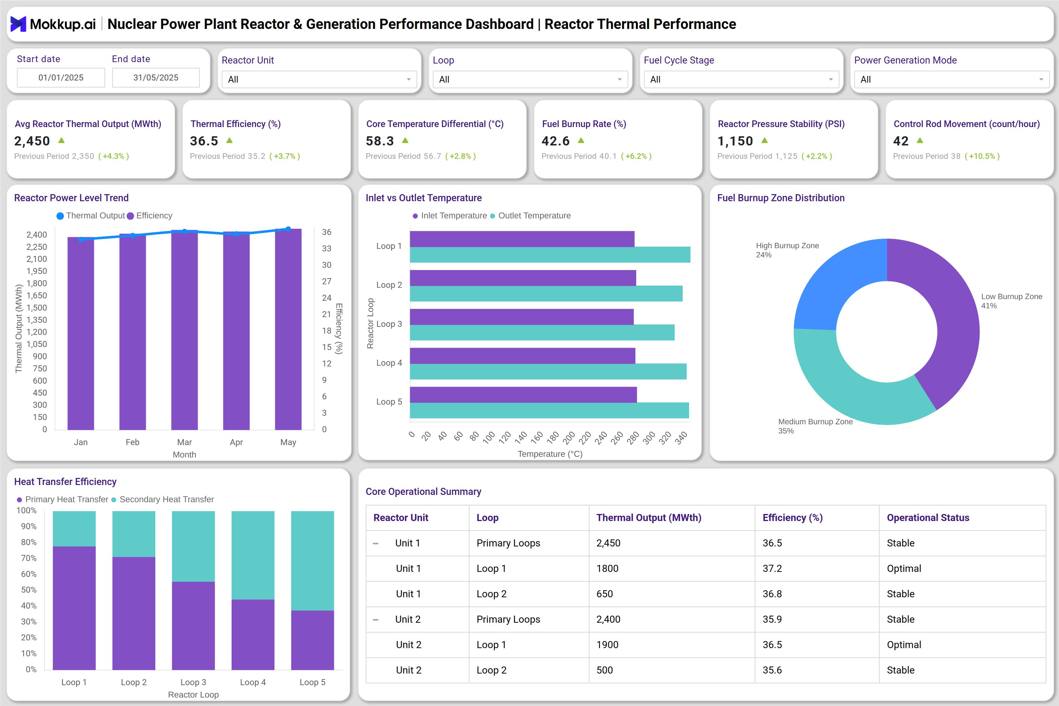This screenshot has height=706, width=1059.
Task: Click the Inlet vs Outlet Temperature title
Action: (424, 198)
